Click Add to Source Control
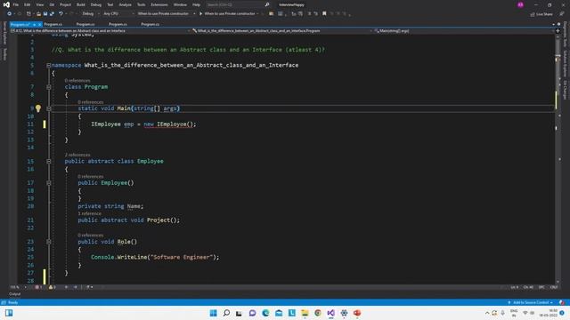Image resolution: width=570 pixels, height=320 pixels. pos(531,302)
